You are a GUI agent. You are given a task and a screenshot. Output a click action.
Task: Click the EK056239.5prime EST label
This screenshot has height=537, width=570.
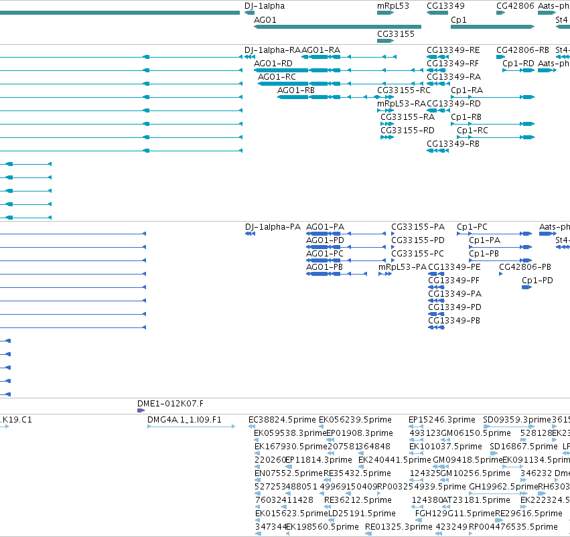click(x=355, y=420)
